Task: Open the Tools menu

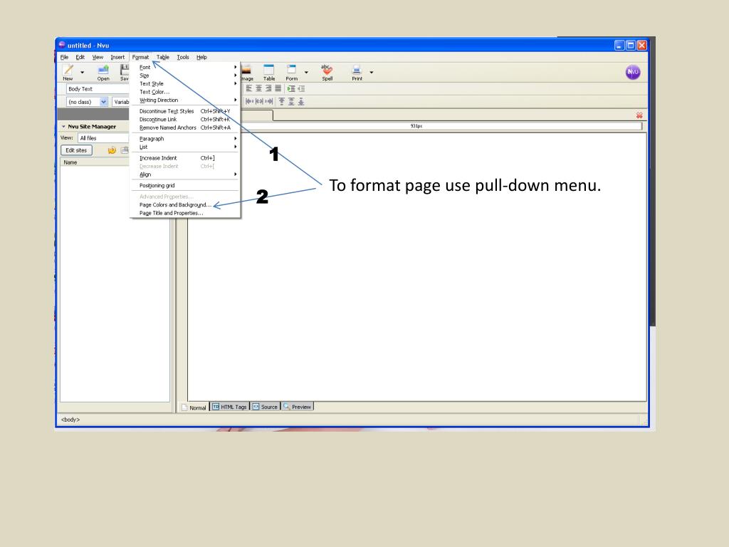Action: (x=183, y=57)
